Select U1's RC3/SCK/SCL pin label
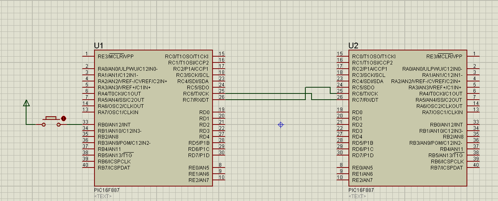 (x=193, y=75)
